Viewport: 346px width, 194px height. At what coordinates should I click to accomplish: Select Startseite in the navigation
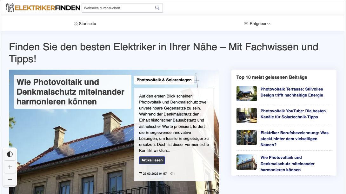[x=87, y=23]
